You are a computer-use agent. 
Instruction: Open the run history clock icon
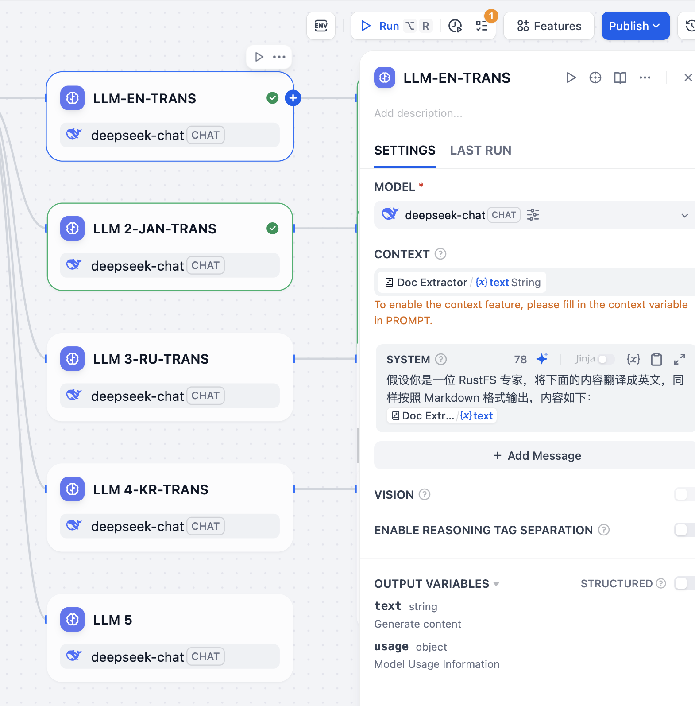pos(455,26)
